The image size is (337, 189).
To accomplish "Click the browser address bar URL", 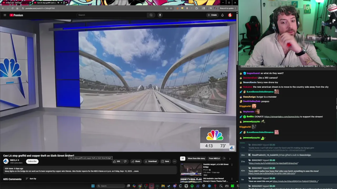I will [x=40, y=8].
